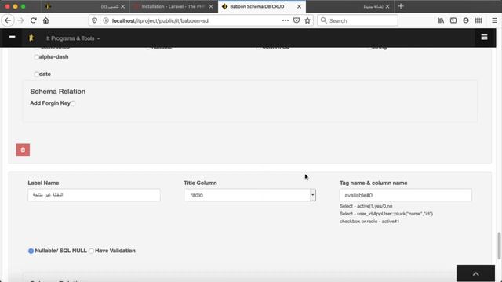Open the Title Column dropdown set to radio
The height and width of the screenshot is (282, 502).
[x=249, y=195]
